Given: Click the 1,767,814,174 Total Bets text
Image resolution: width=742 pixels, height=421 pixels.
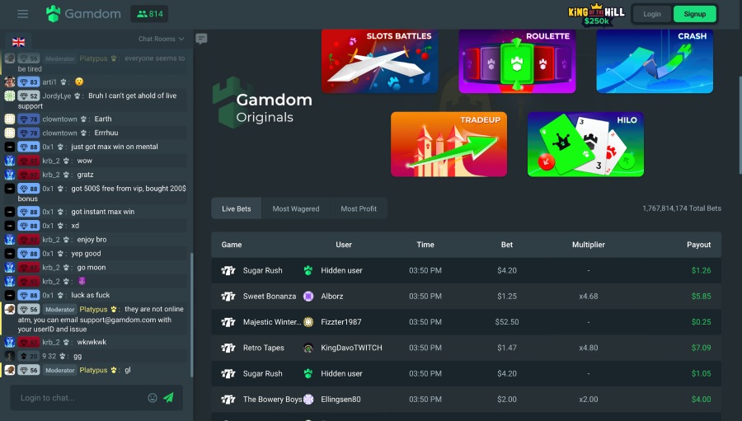Looking at the screenshot, I should (682, 208).
